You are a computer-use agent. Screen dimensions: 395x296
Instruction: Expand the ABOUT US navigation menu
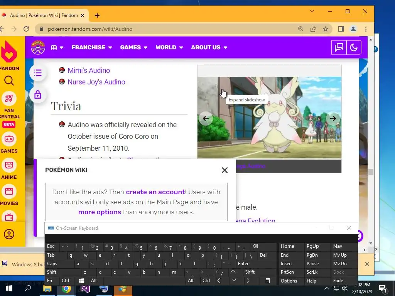(209, 47)
